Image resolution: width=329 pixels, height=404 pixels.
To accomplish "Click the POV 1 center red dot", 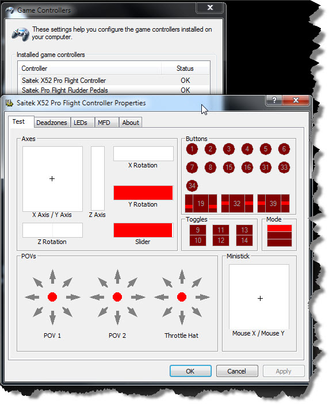I will (52, 297).
